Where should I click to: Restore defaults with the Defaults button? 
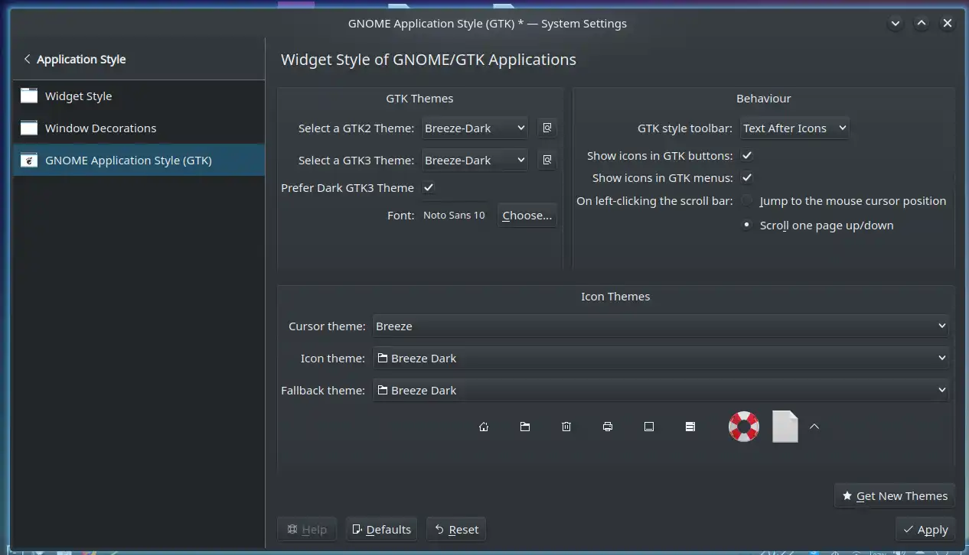(381, 530)
